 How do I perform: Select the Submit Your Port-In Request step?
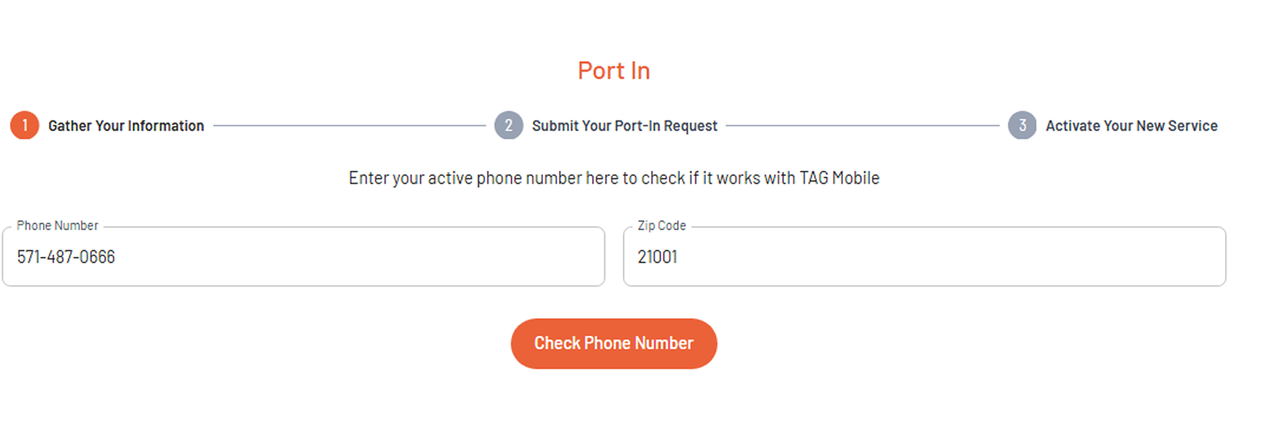point(625,126)
